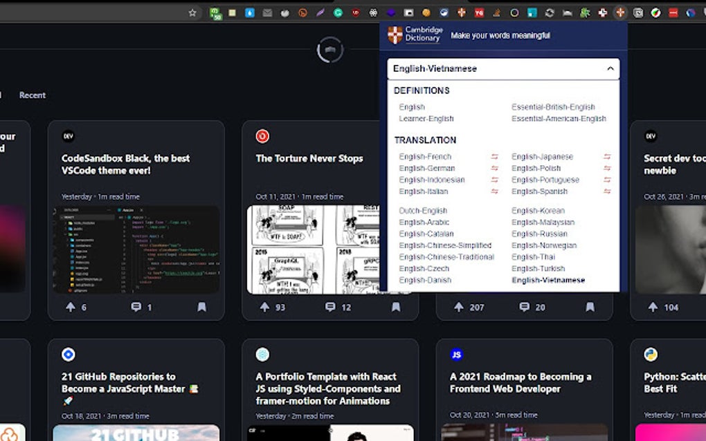
Task: Swap direction of the English-Spanish translation
Action: click(x=609, y=191)
